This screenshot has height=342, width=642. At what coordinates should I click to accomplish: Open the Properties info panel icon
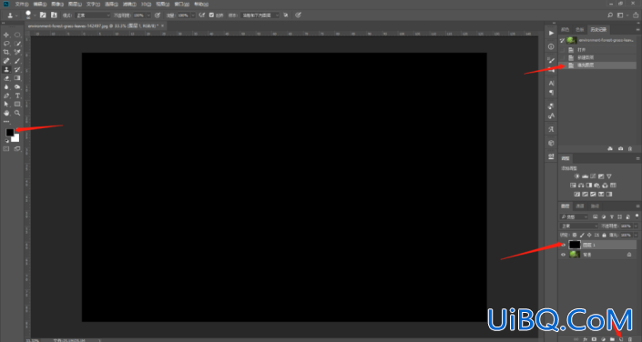click(551, 46)
